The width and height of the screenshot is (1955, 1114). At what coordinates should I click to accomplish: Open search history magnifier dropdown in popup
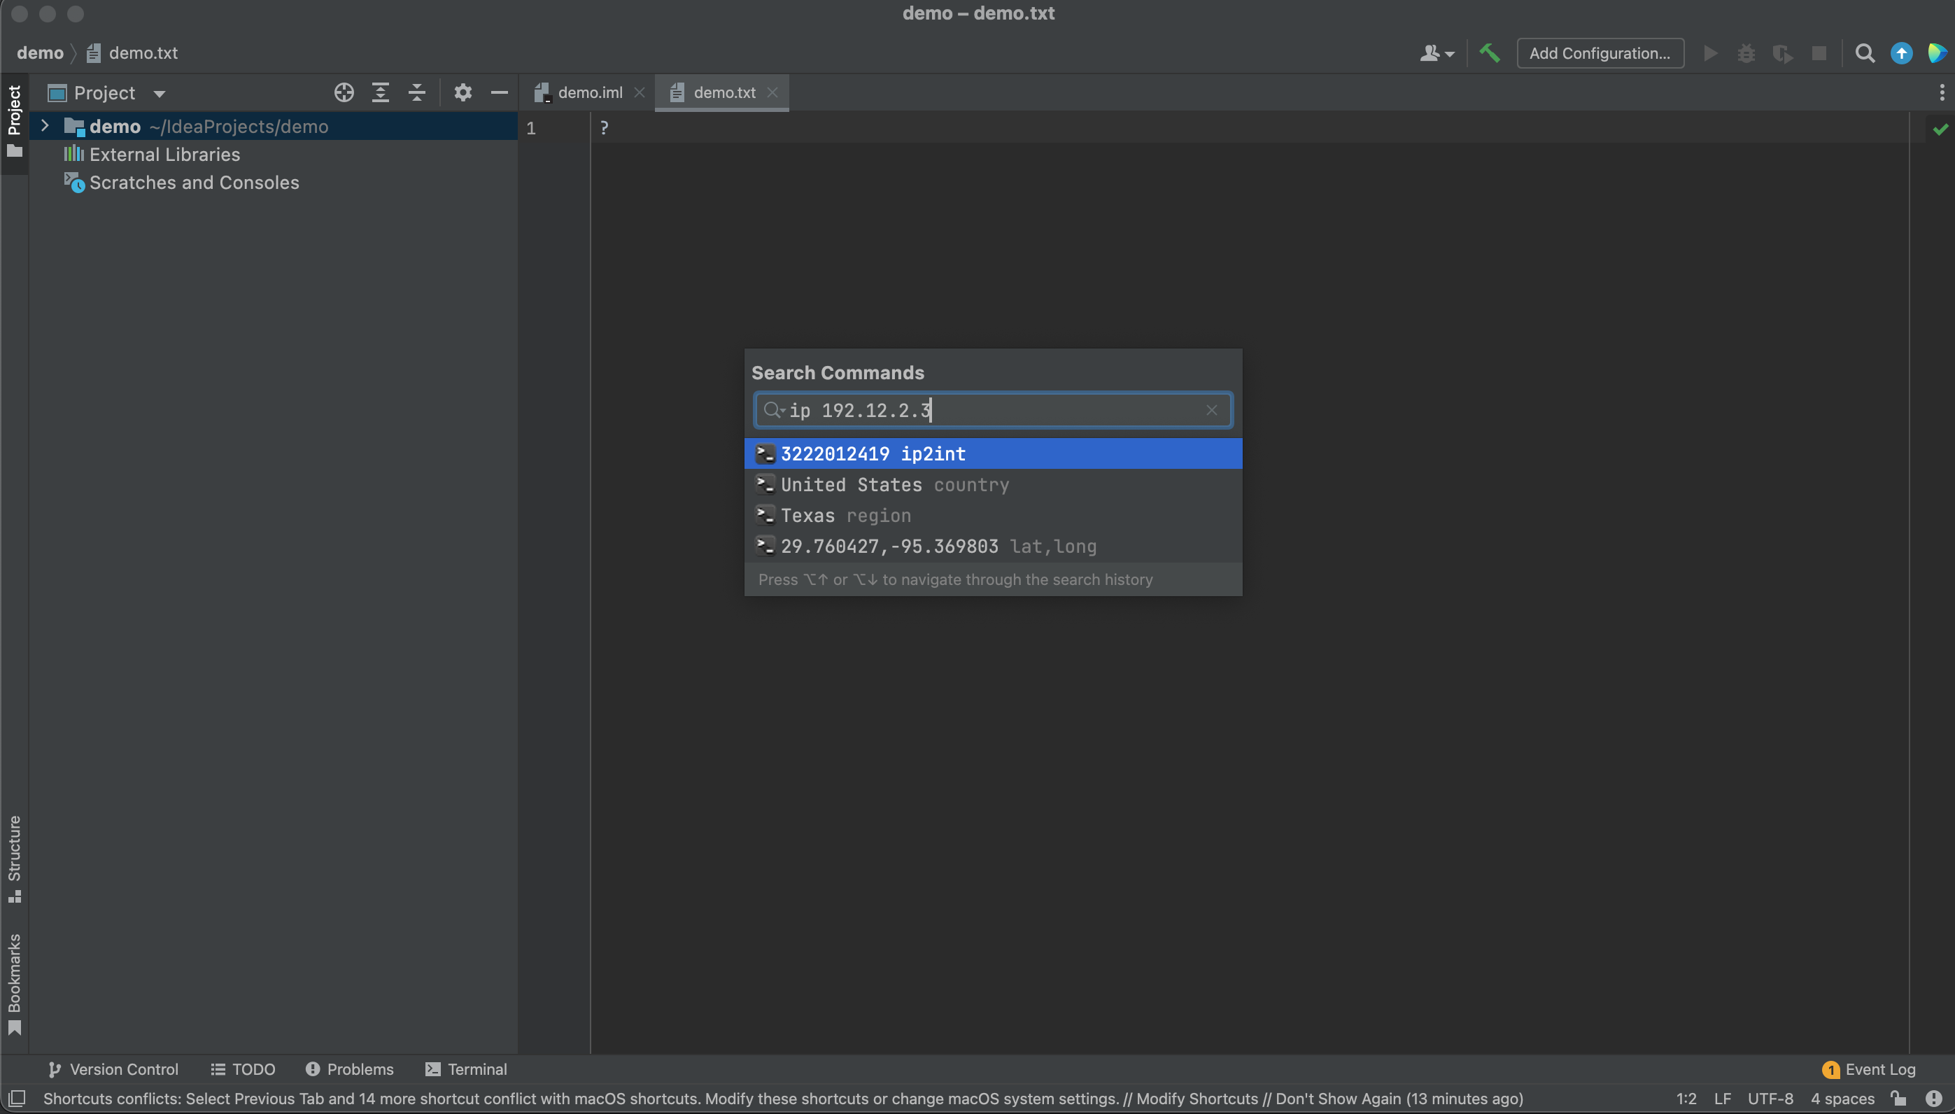pos(774,410)
